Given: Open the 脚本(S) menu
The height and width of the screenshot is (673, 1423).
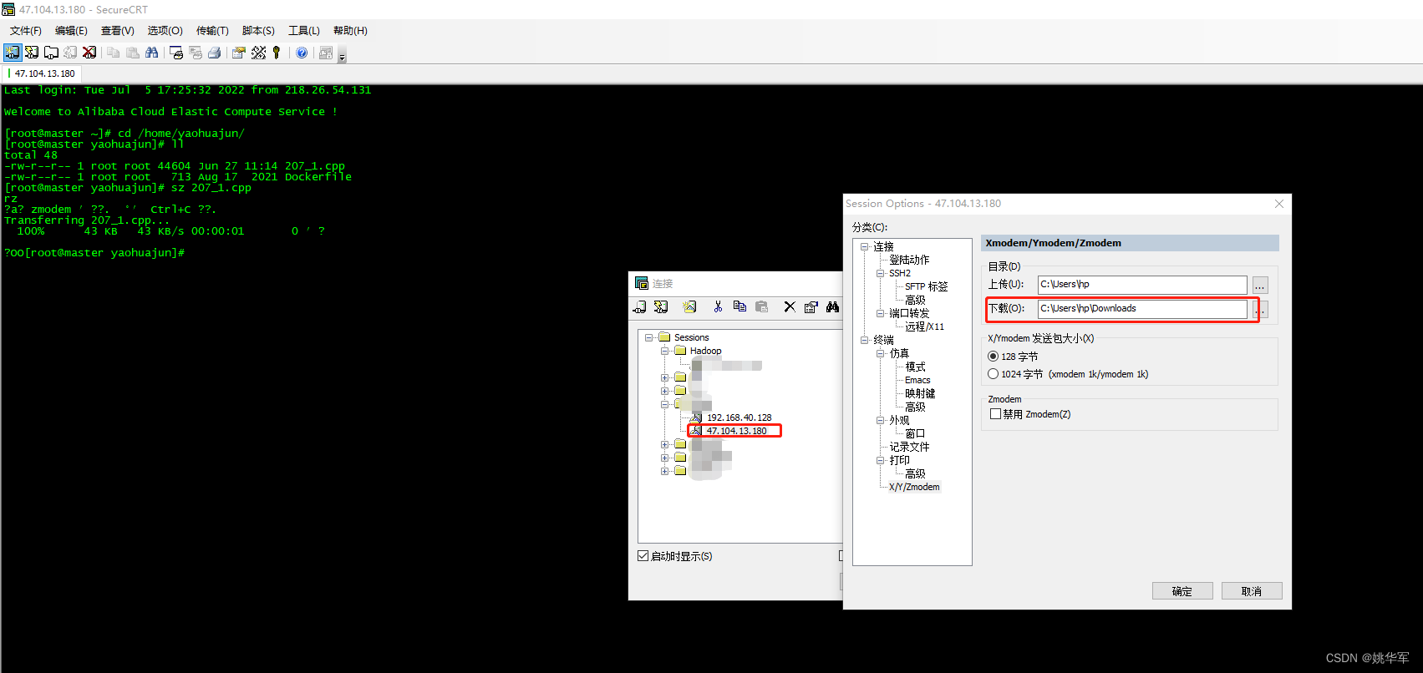Looking at the screenshot, I should [x=258, y=31].
